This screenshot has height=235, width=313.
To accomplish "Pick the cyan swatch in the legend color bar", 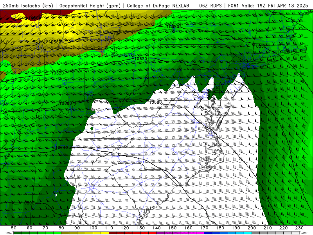I will [248, 233].
